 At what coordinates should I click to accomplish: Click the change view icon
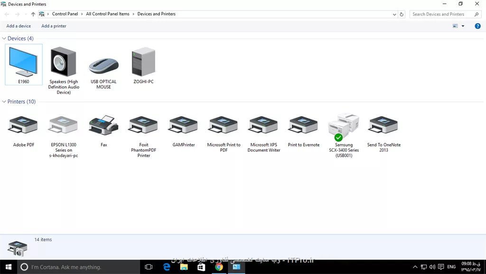coord(455,26)
